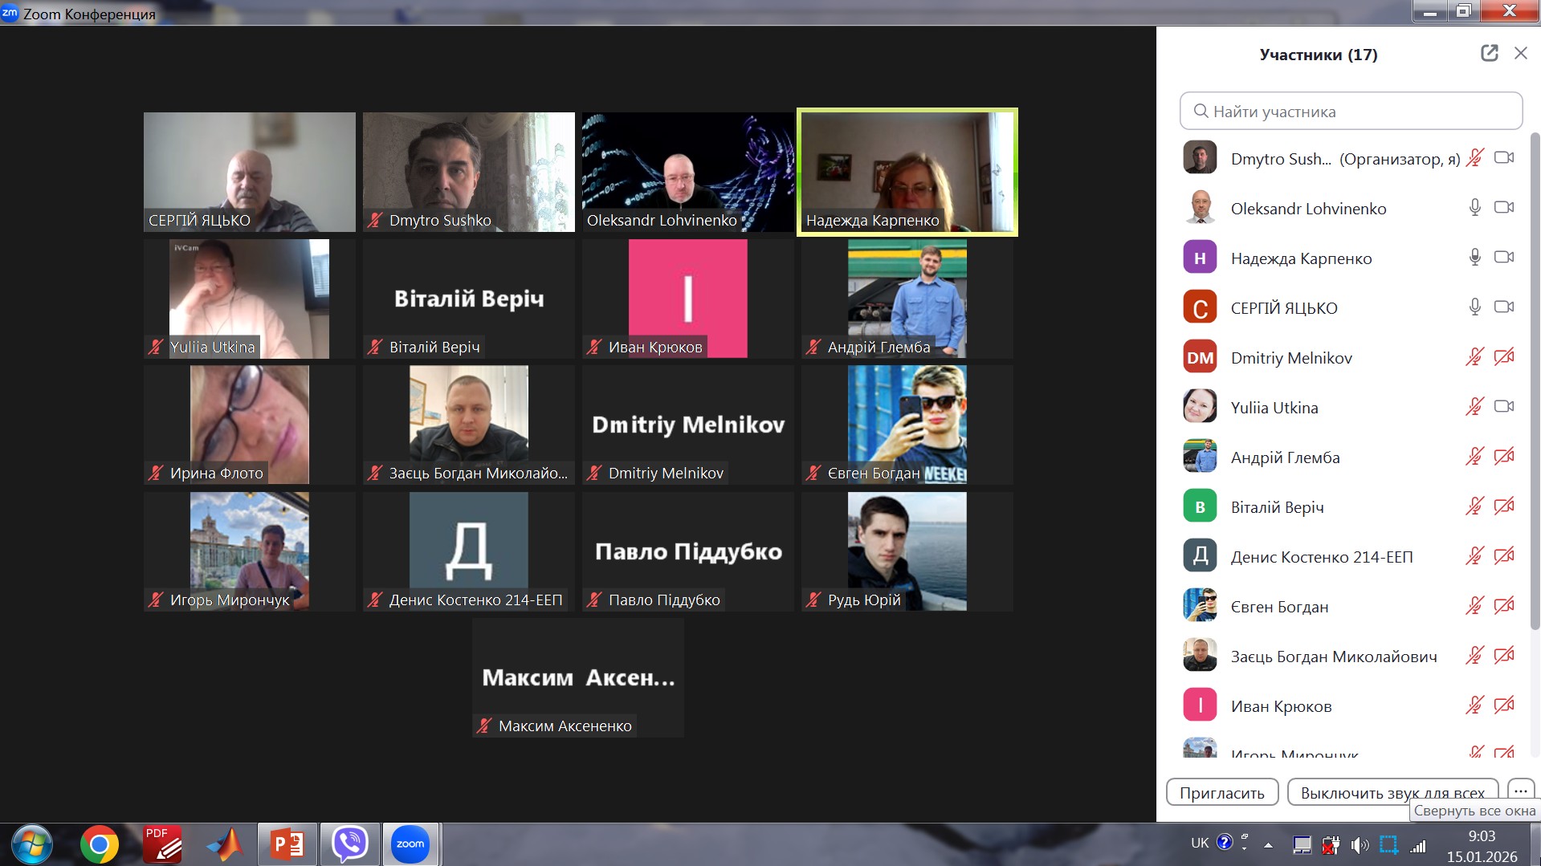Open Google Chrome from the taskbar
This screenshot has height=866, width=1541.
tap(100, 844)
